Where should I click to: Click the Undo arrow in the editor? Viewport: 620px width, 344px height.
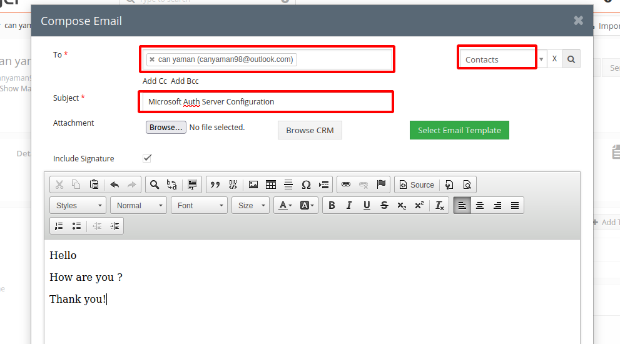[114, 185]
